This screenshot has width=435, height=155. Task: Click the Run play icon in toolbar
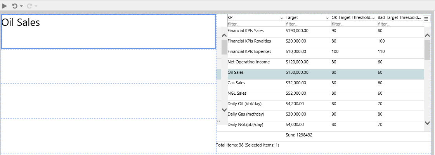[x=5, y=6]
